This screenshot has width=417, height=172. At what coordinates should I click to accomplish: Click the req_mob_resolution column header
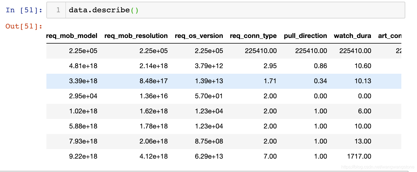tap(136, 36)
